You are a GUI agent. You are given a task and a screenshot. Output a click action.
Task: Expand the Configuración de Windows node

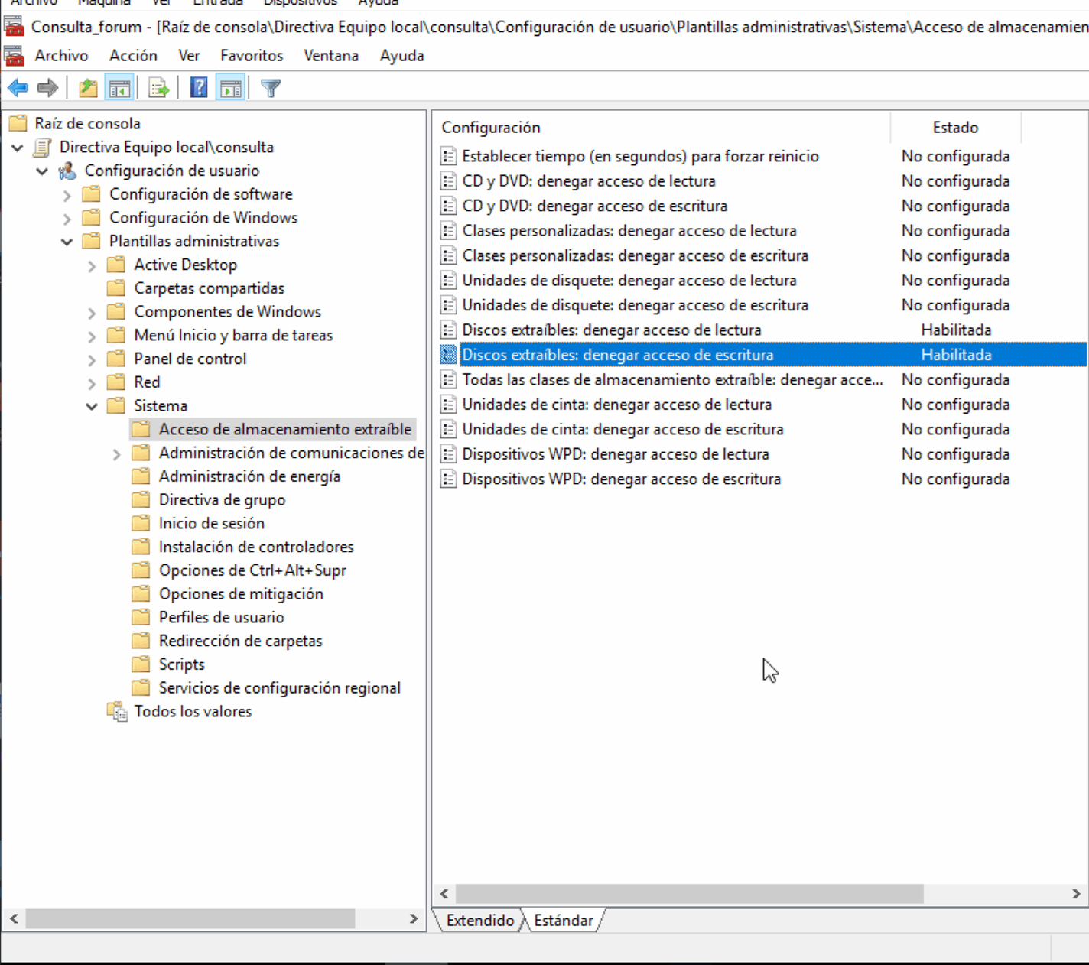coord(67,219)
